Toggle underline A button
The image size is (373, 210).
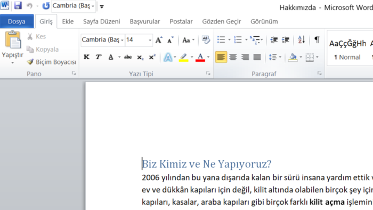[111, 57]
